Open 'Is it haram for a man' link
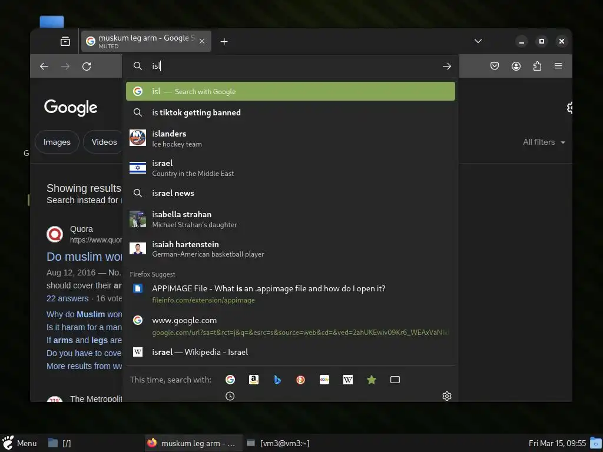The image size is (603, 452). tap(84, 327)
